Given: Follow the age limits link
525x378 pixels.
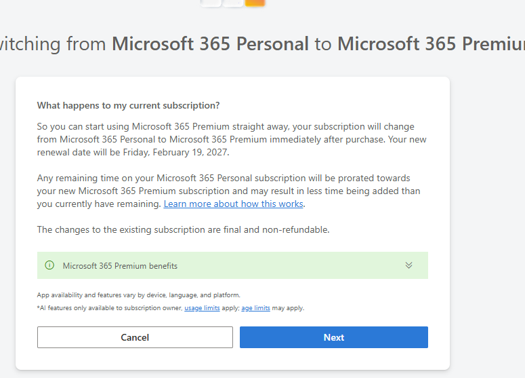Looking at the screenshot, I should (x=255, y=308).
